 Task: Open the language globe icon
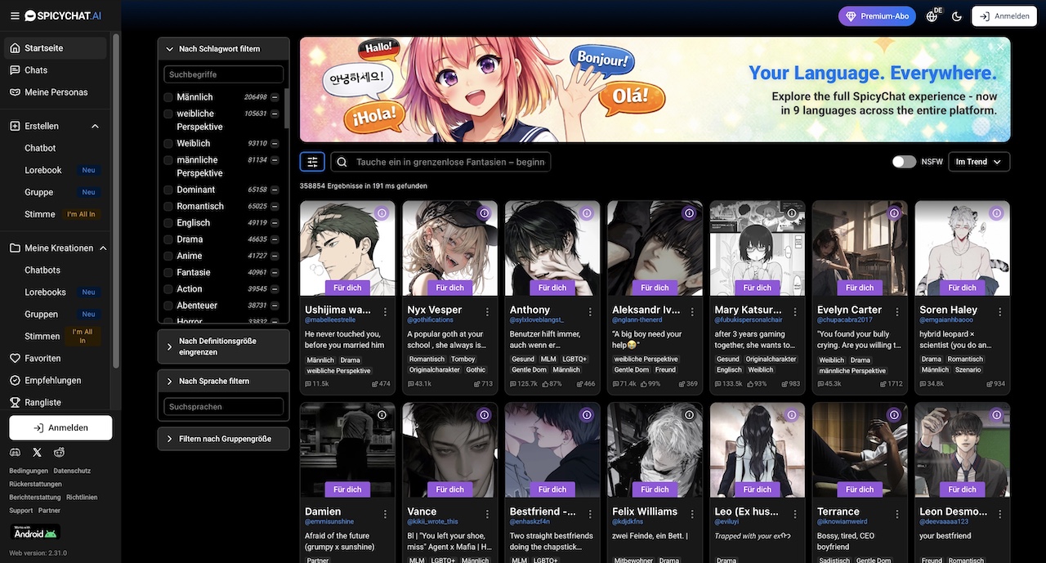coord(932,16)
